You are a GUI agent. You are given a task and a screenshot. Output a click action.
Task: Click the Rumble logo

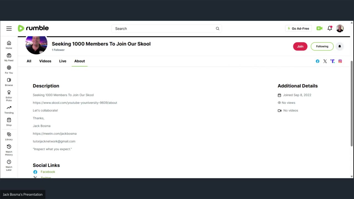[33, 28]
